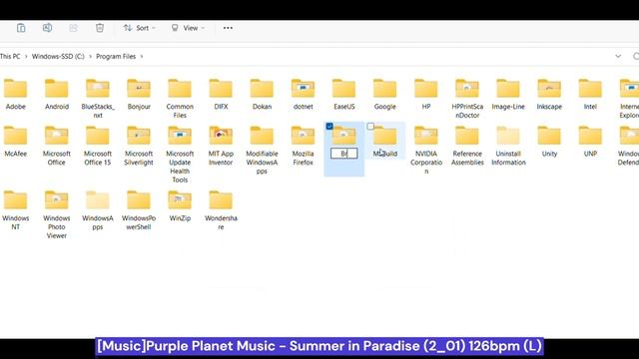Click the Paste toolbar icon
The image size is (639, 359).
[x=21, y=28]
